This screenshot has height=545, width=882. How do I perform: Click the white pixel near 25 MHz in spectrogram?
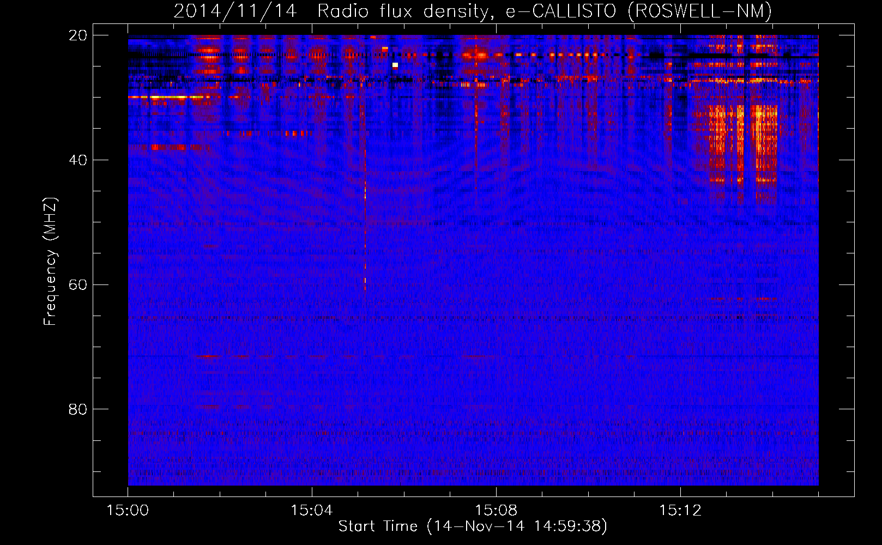(x=395, y=65)
